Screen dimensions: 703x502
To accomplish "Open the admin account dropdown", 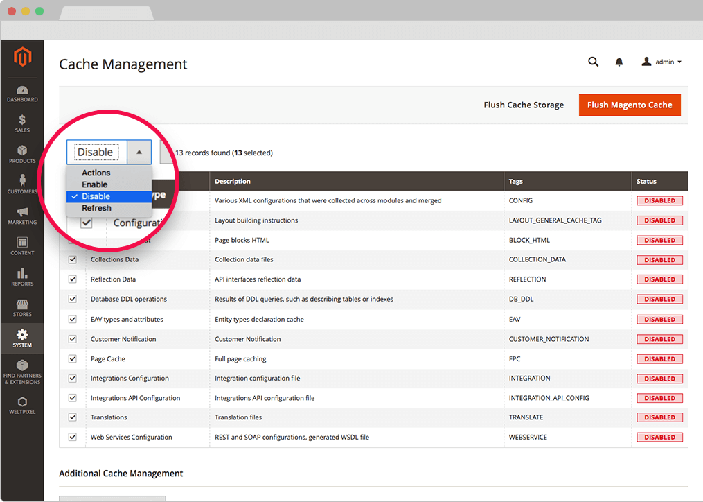I will click(661, 62).
